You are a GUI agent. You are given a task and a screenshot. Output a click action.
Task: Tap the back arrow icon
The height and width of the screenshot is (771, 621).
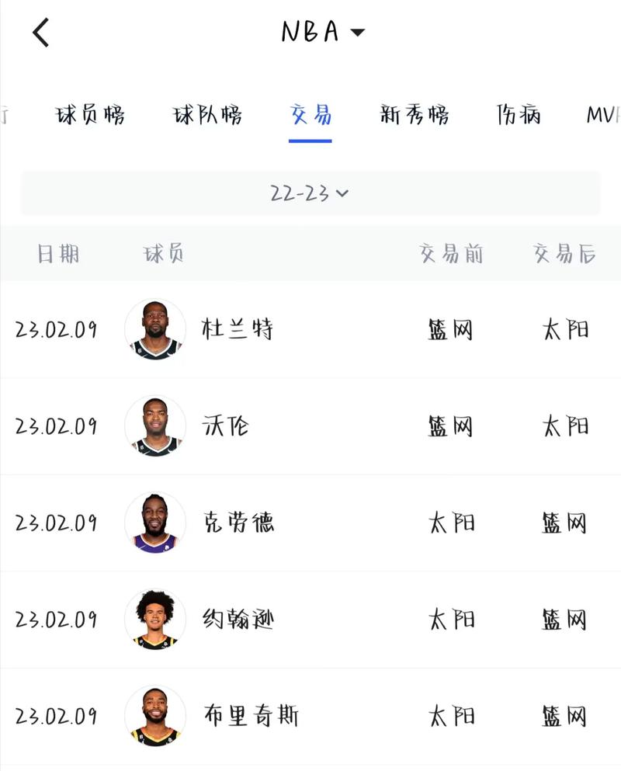tap(41, 33)
